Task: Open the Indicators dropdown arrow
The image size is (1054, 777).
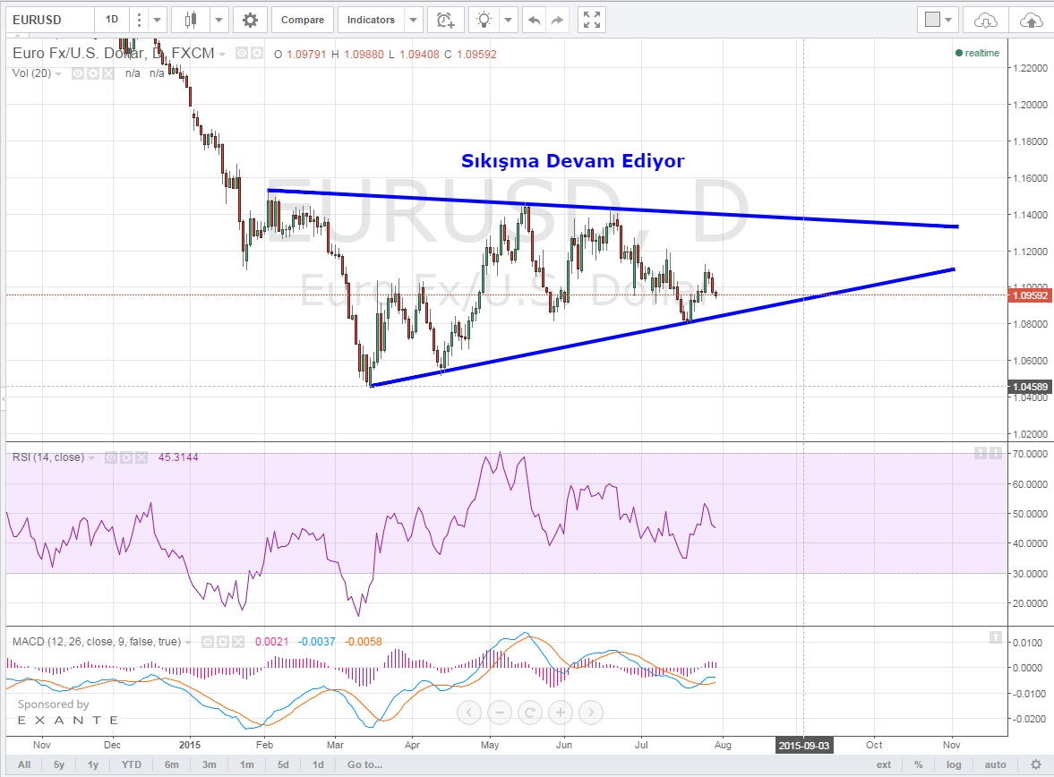Action: pyautogui.click(x=413, y=20)
